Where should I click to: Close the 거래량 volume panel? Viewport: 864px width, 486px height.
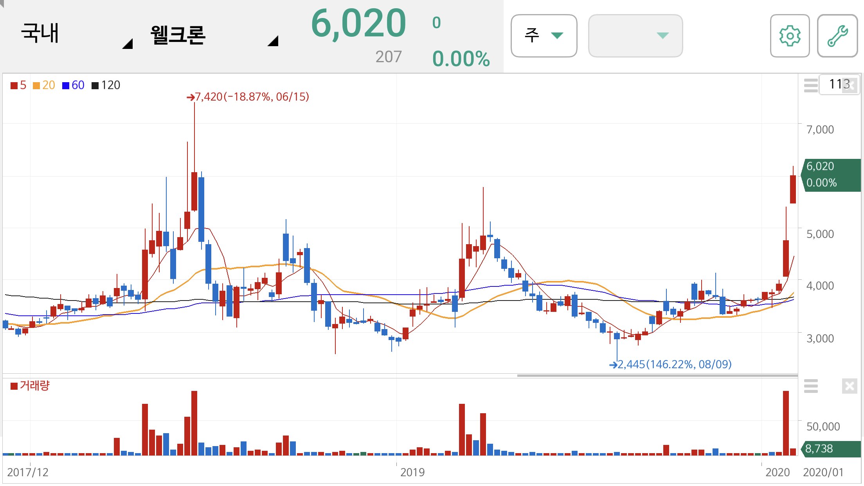[x=850, y=386]
